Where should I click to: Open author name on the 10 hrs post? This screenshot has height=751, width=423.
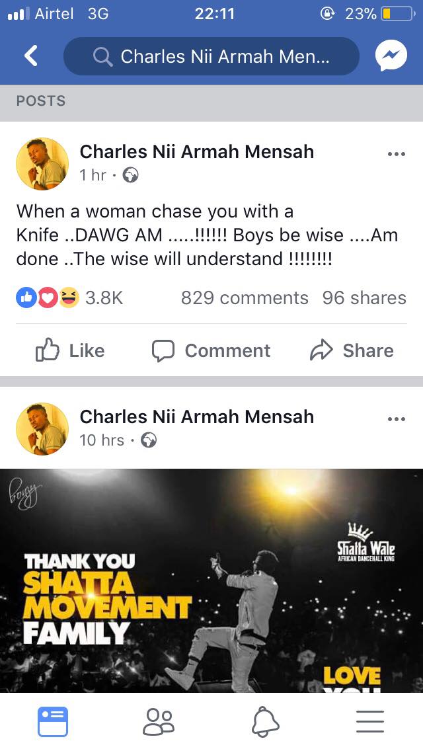[x=197, y=416]
